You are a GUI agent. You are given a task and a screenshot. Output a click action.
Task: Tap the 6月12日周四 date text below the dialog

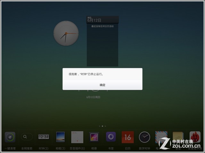tap(93, 97)
